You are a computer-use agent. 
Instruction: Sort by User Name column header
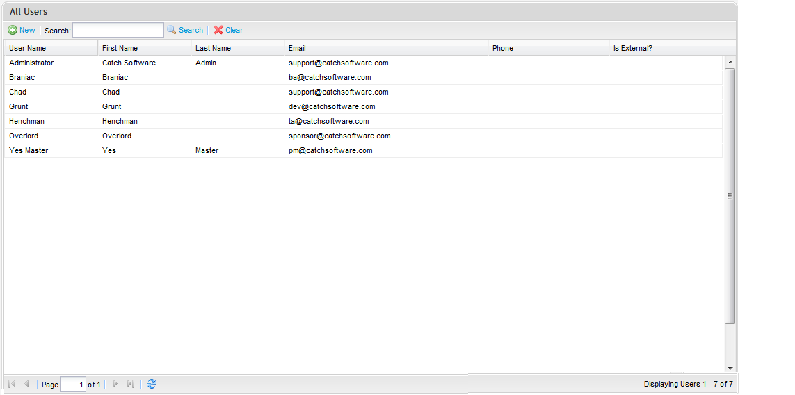(x=28, y=48)
